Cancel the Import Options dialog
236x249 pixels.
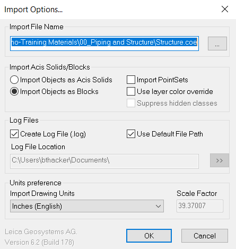[x=205, y=236]
